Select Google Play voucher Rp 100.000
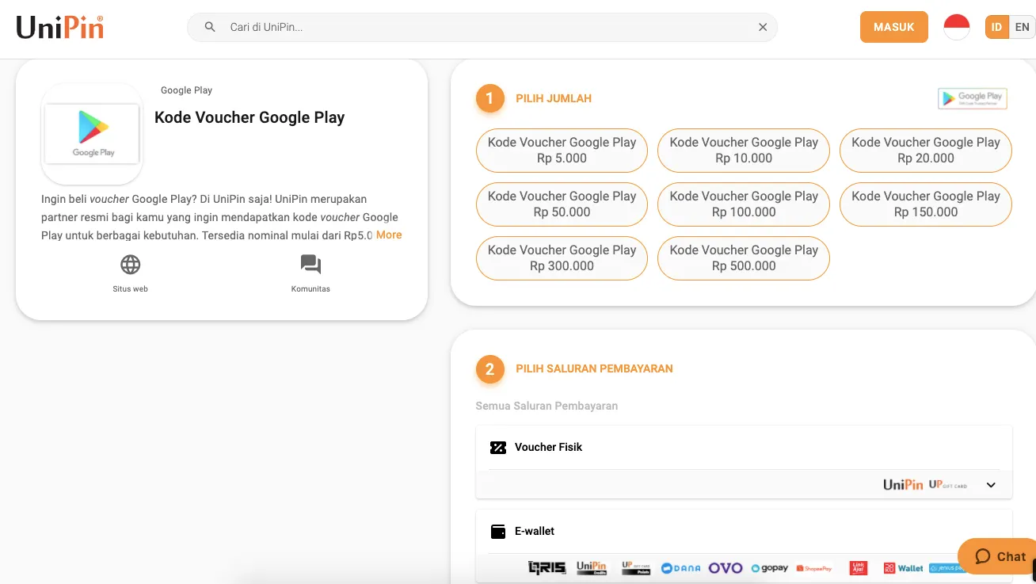The image size is (1036, 584). 743,204
